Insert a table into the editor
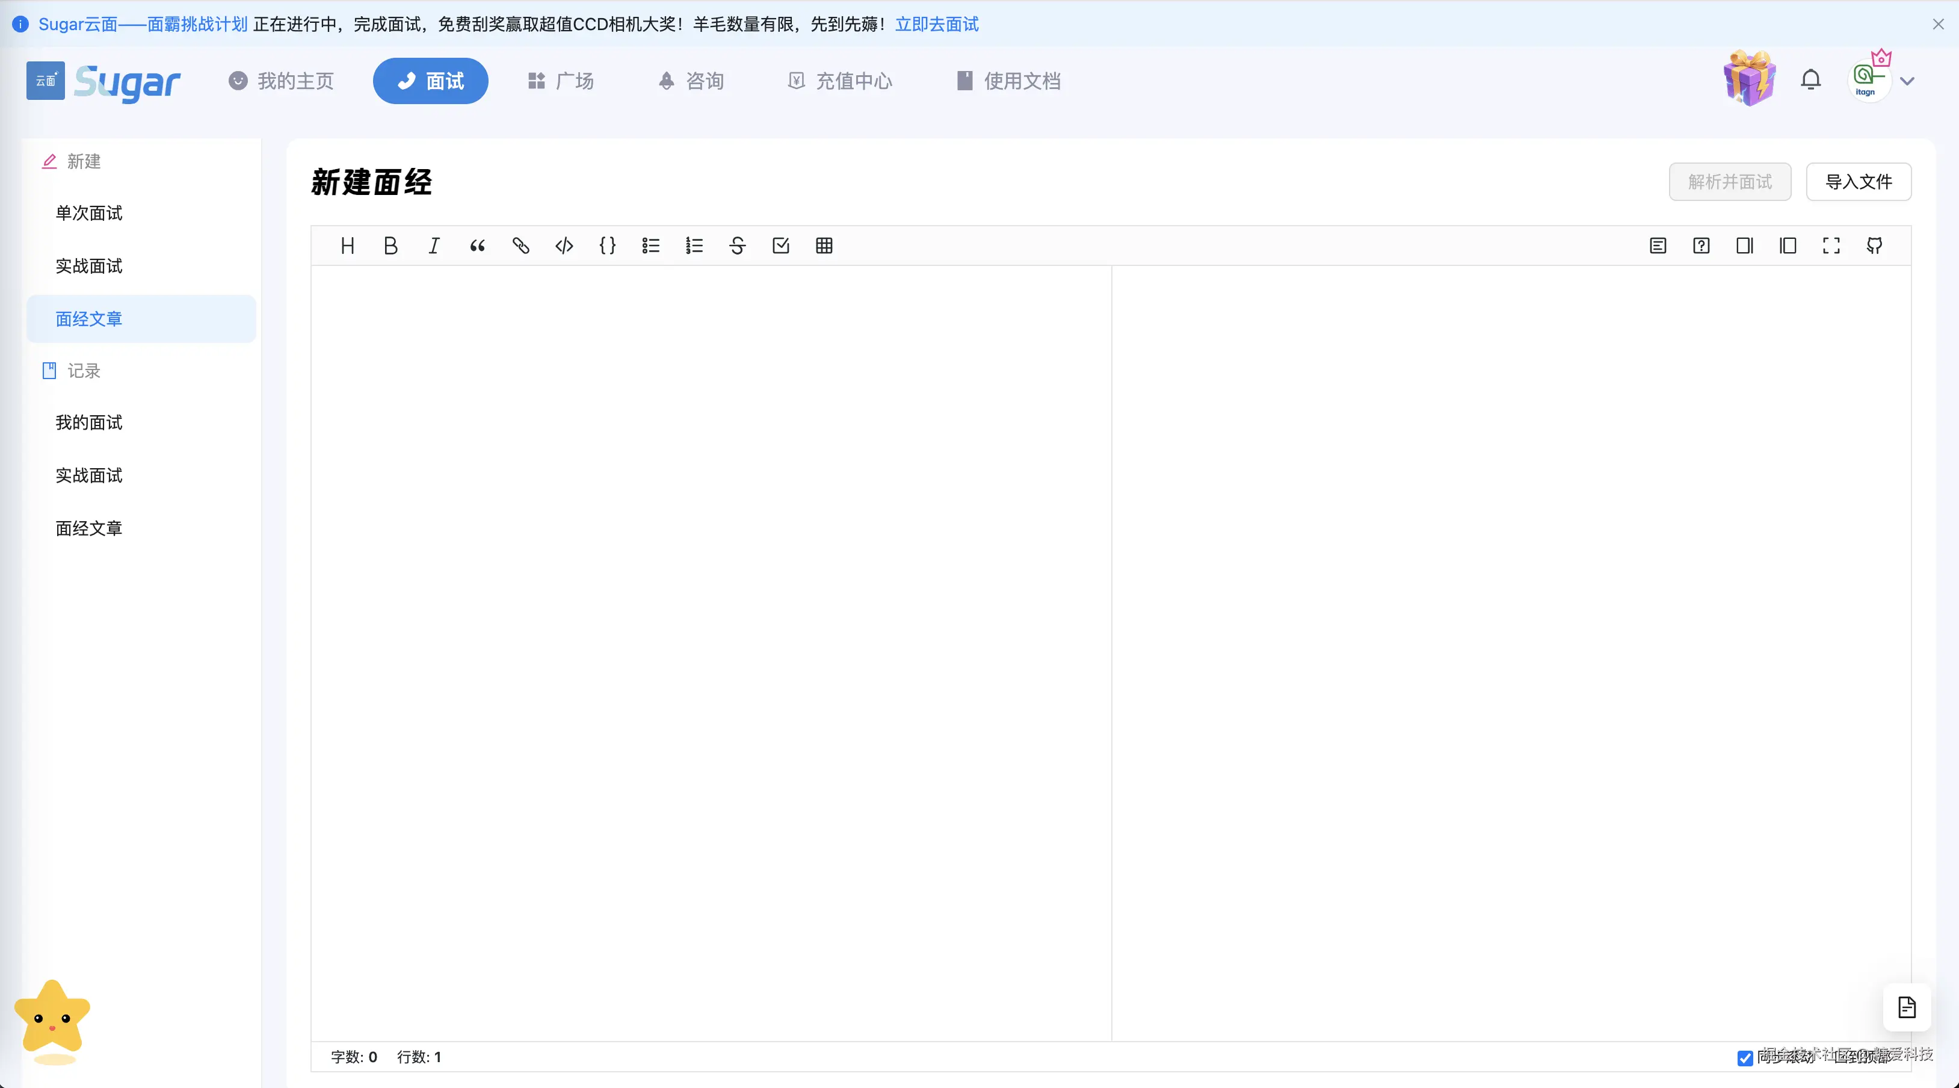Screen dimensions: 1959x1088 pos(824,246)
